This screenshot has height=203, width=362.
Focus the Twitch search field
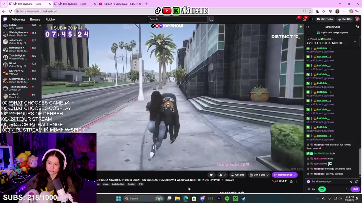178,19
